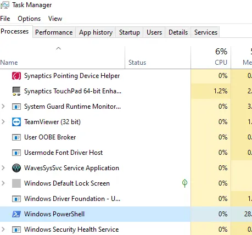Switch to the Performance tab
The image size is (252, 235).
click(54, 32)
